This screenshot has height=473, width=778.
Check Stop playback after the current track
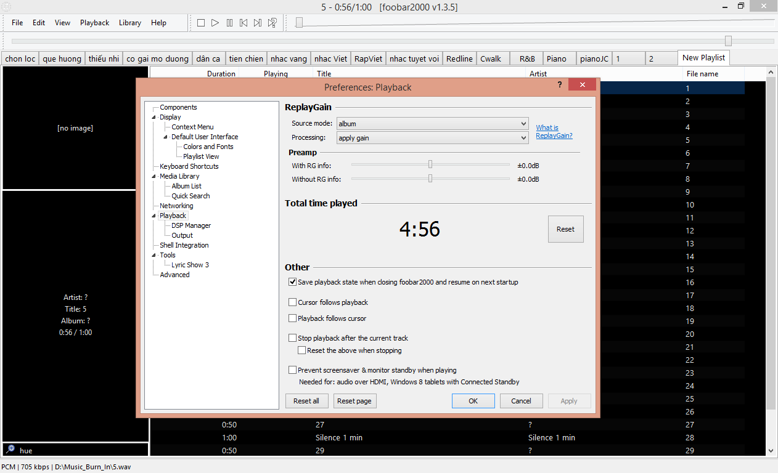click(x=293, y=338)
